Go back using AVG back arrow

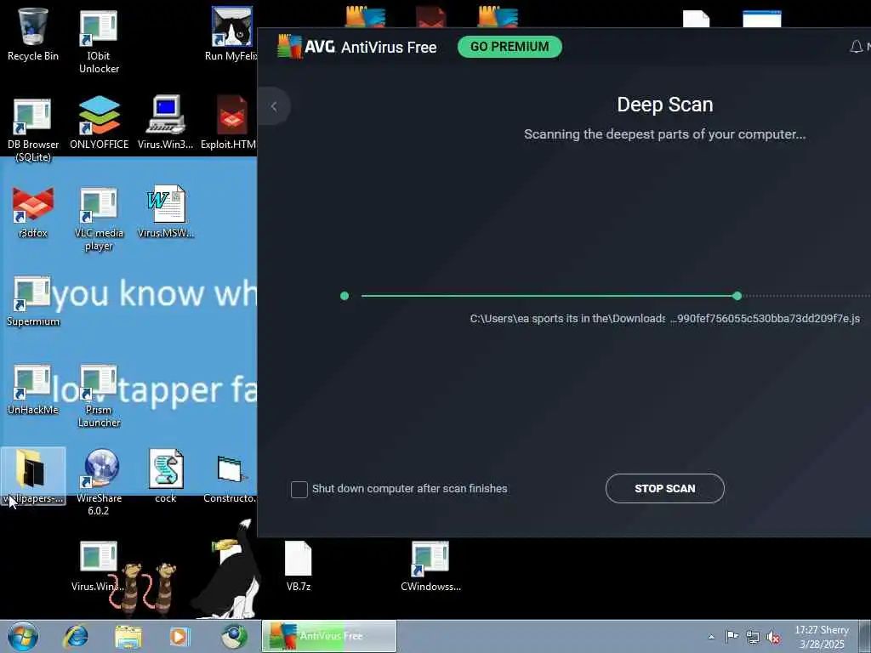[274, 106]
